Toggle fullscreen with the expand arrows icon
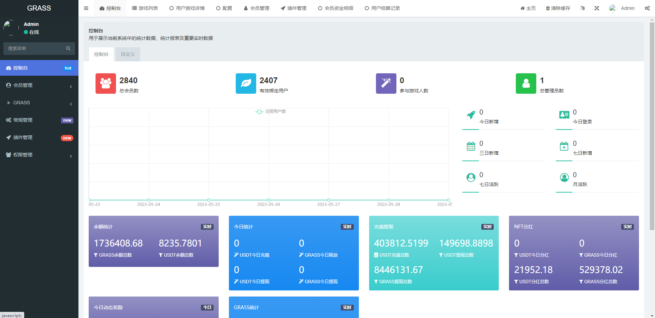Image resolution: width=655 pixels, height=318 pixels. point(597,8)
